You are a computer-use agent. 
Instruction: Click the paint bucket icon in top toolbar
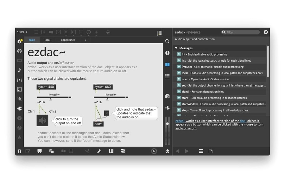tap(108, 32)
